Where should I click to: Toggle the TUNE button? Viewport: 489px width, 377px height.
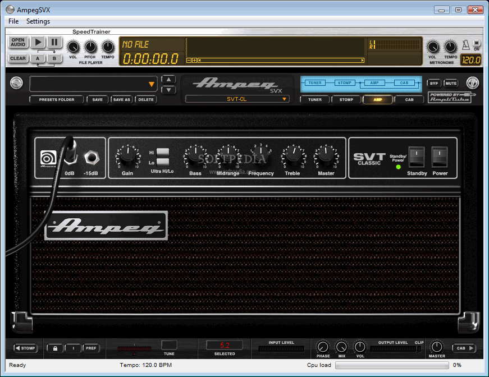pos(169,345)
